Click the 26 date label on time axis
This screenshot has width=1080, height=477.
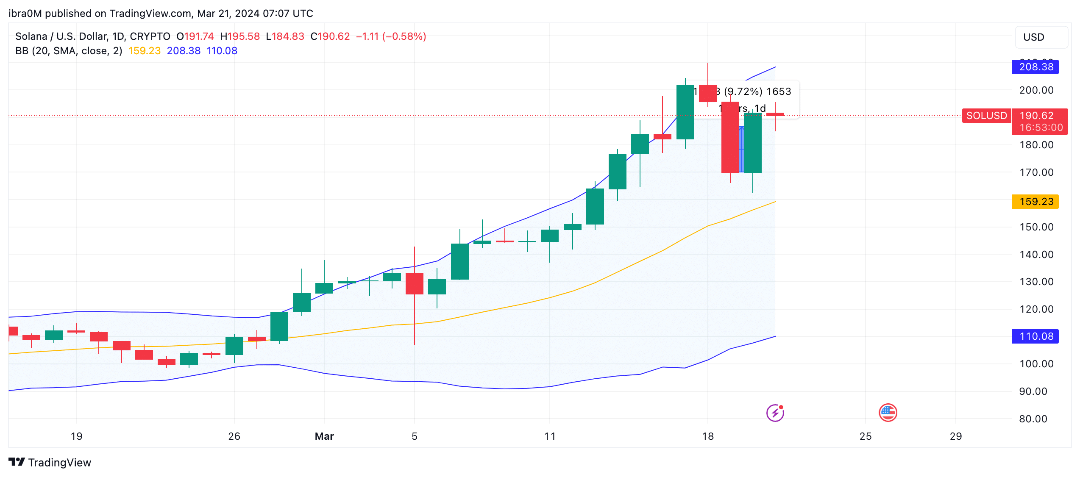pos(234,436)
